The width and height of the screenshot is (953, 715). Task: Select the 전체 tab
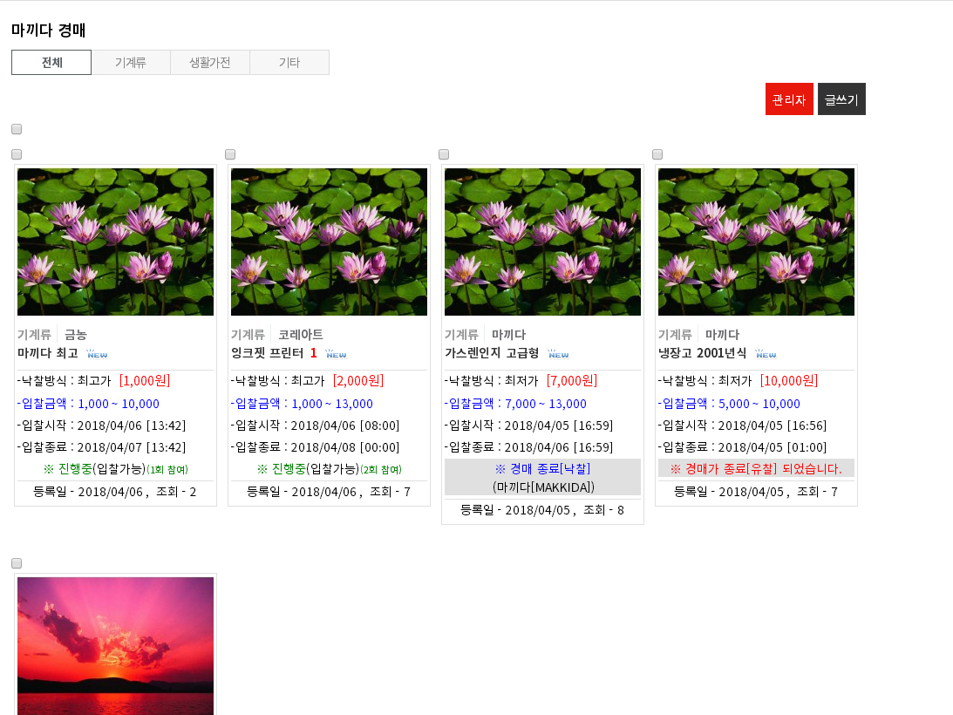coord(51,62)
